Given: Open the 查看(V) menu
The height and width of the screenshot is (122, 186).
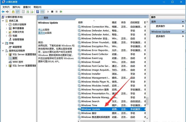Looking at the screenshot, I should pyautogui.click(x=27, y=7).
